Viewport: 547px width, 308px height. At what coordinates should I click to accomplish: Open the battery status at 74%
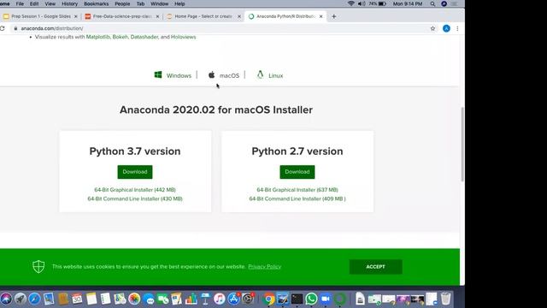tap(377, 3)
